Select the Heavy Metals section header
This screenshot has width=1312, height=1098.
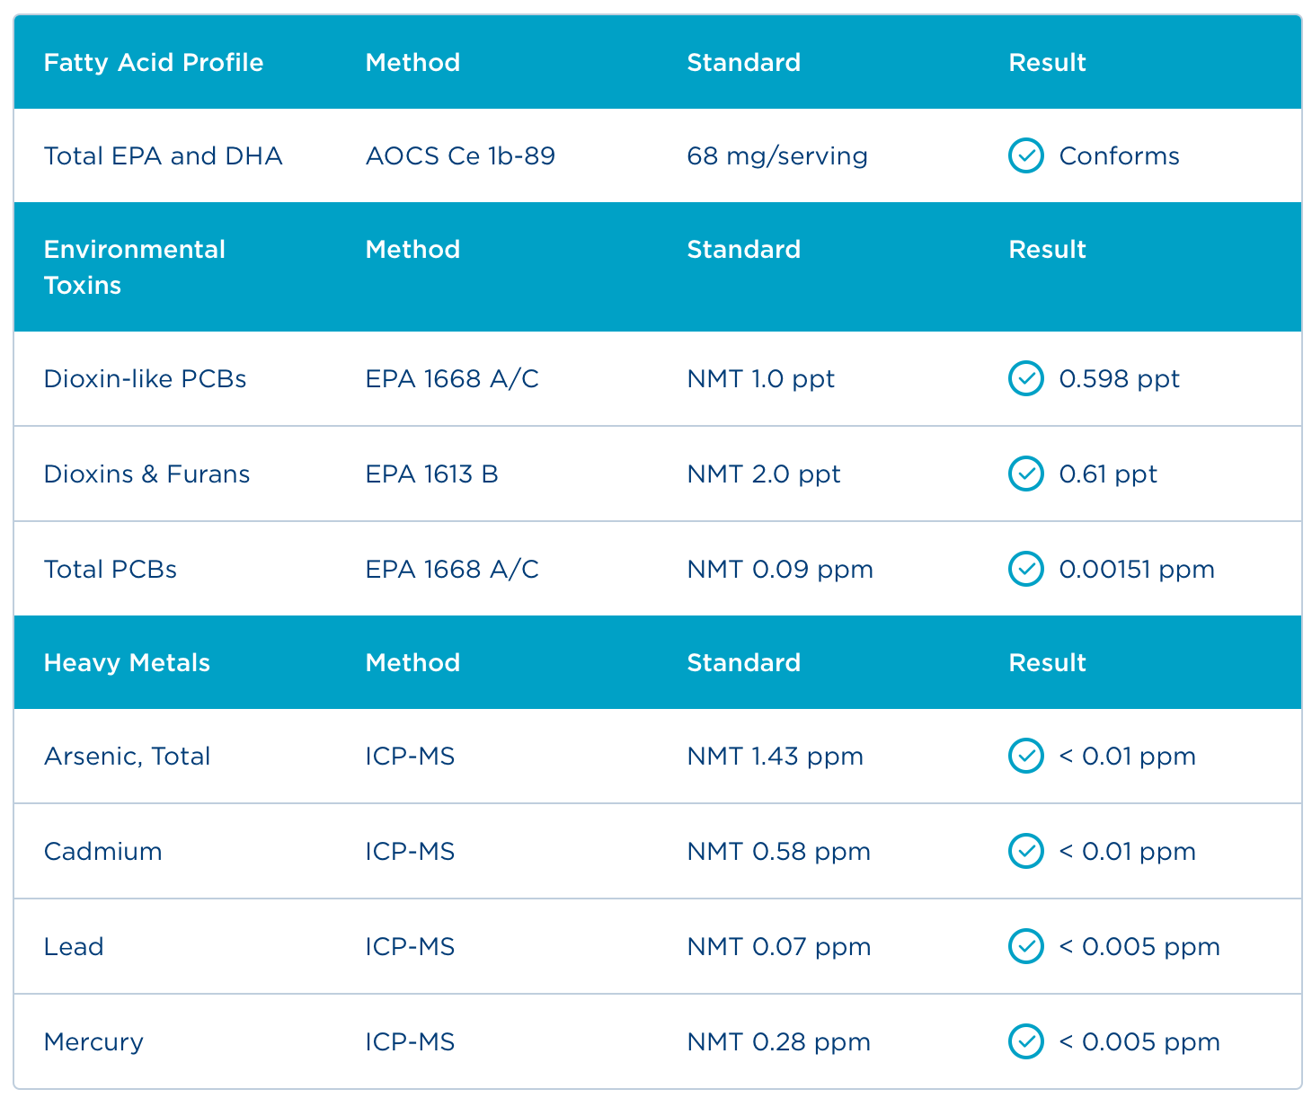[127, 662]
